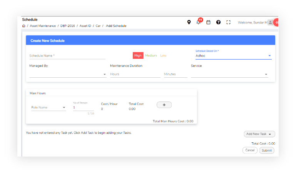Click the Submit button

267,150
